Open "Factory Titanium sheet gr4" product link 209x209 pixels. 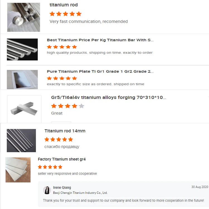(x=62, y=159)
